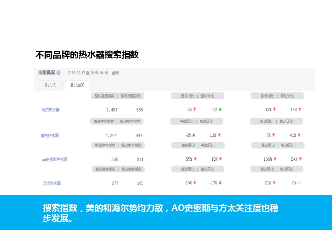Click the slide title 不同品牌的热水器搜索指数
This screenshot has height=230, width=332.
point(87,55)
